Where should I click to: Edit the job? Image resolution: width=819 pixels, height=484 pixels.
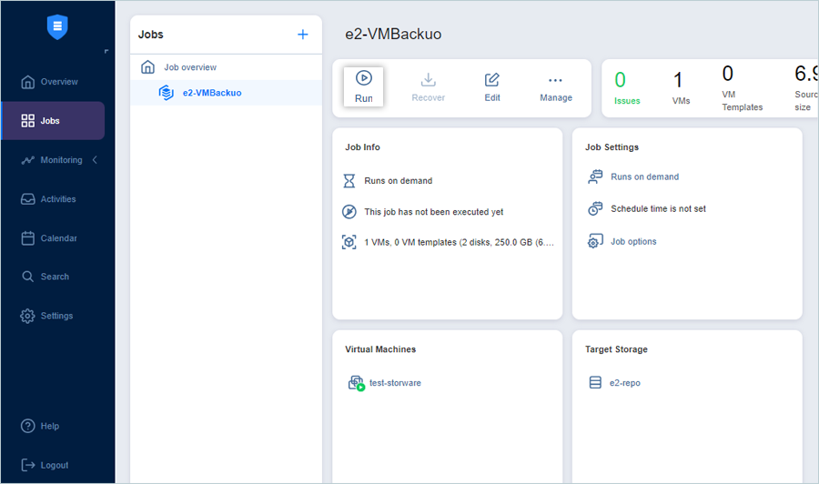pyautogui.click(x=492, y=87)
